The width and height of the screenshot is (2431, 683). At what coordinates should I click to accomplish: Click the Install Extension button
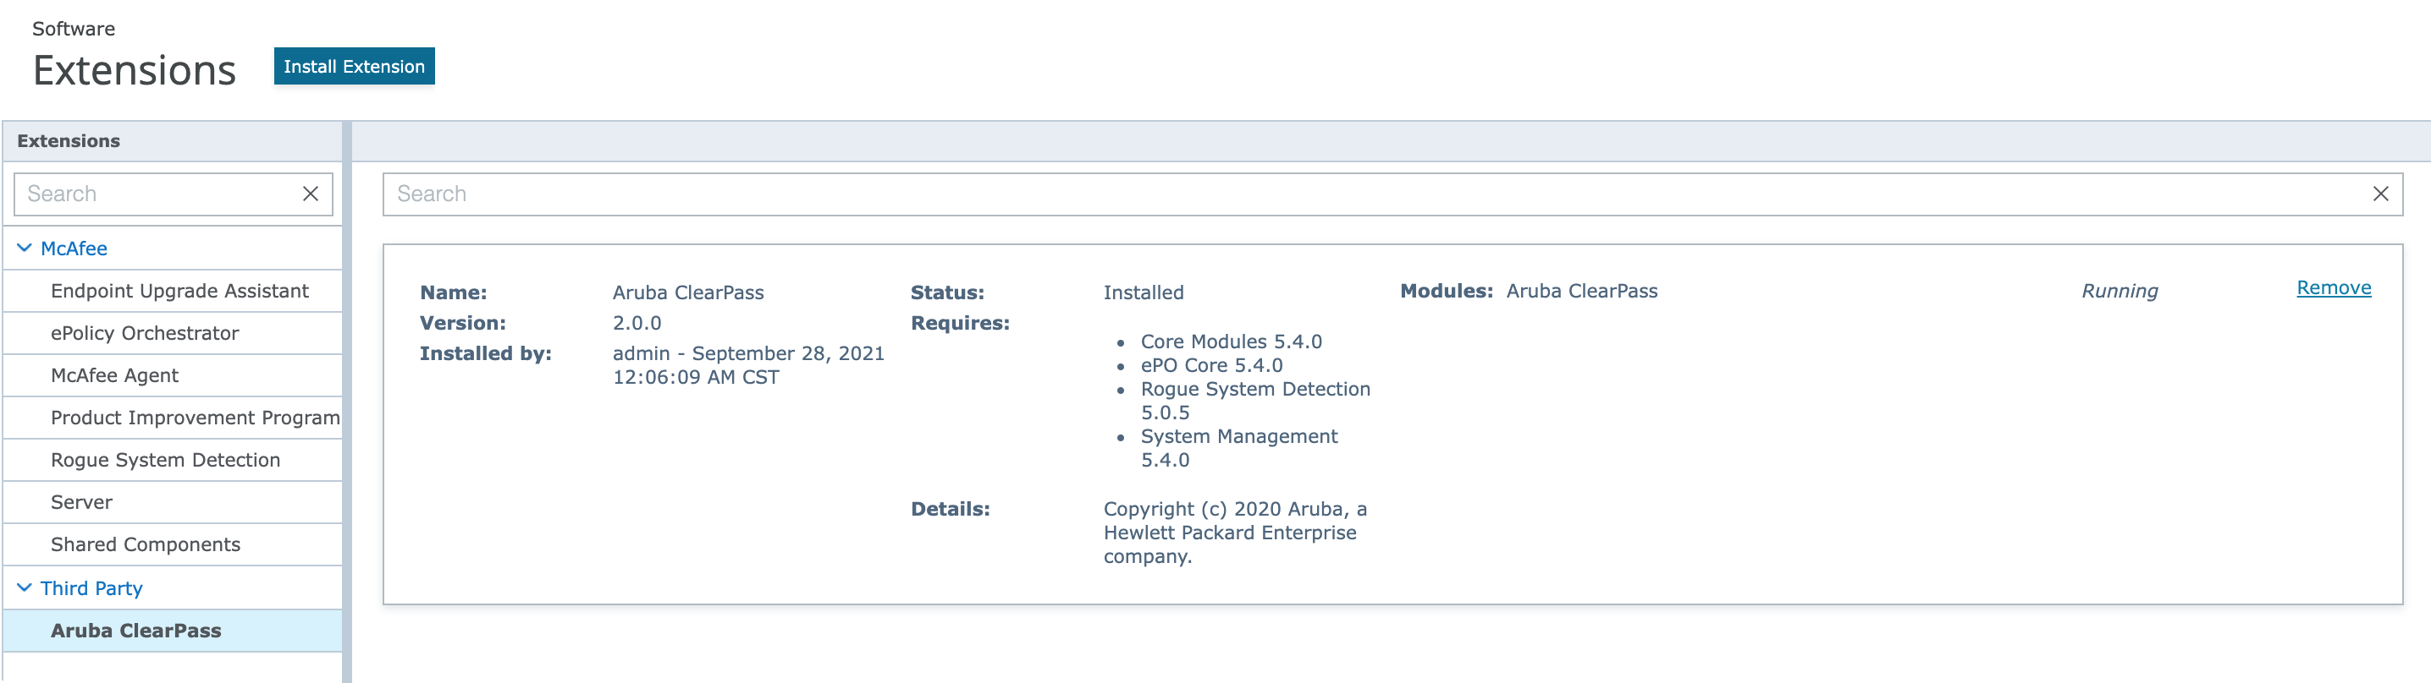point(354,66)
